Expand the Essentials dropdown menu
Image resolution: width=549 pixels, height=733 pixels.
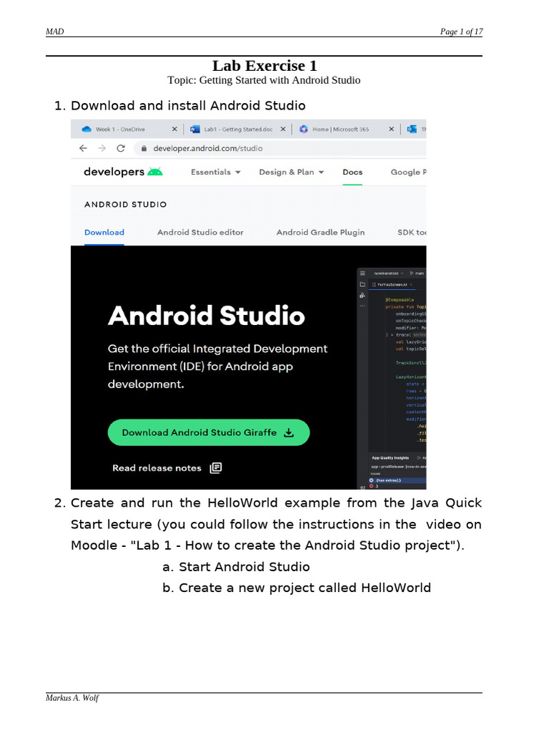click(216, 172)
